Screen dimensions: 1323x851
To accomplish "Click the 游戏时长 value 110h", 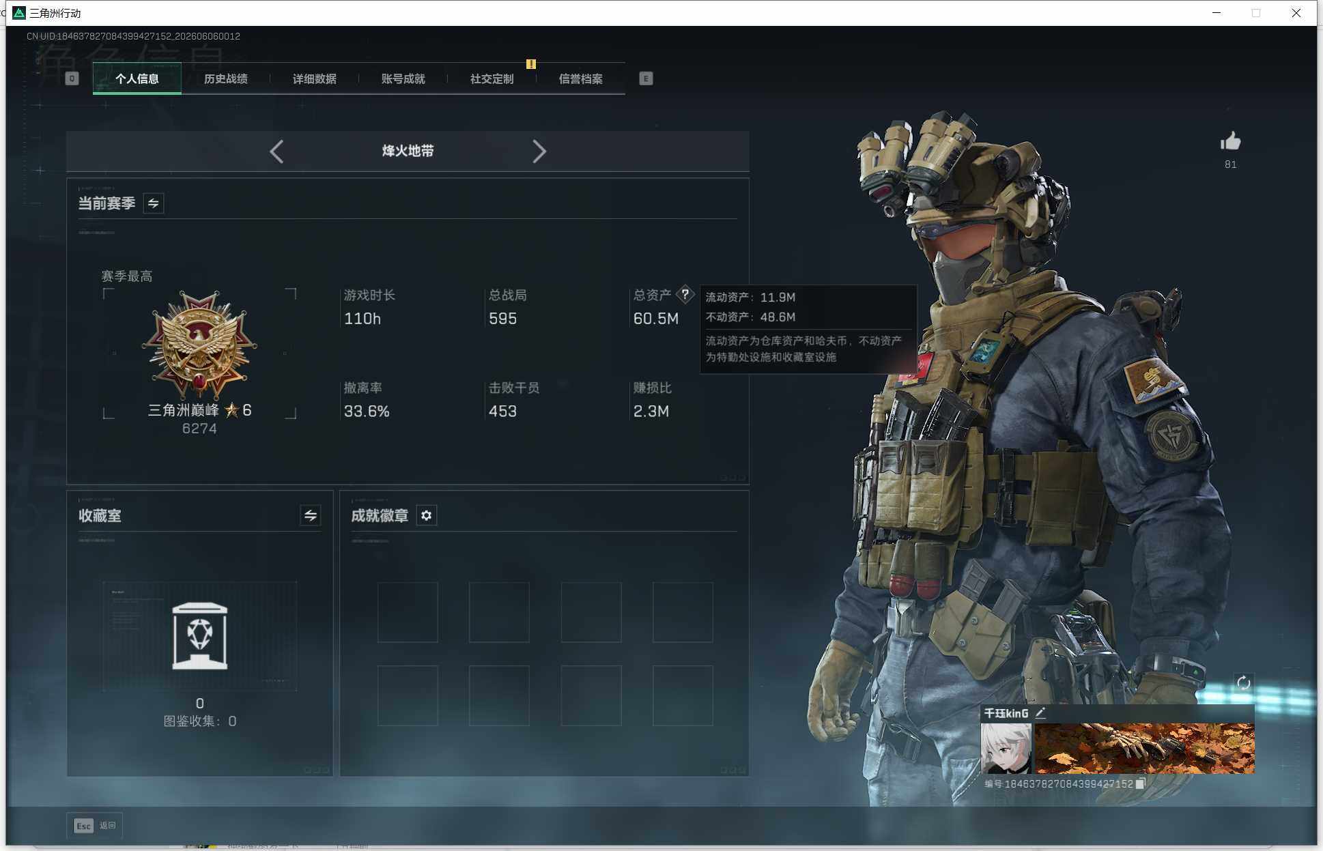I will pyautogui.click(x=362, y=319).
